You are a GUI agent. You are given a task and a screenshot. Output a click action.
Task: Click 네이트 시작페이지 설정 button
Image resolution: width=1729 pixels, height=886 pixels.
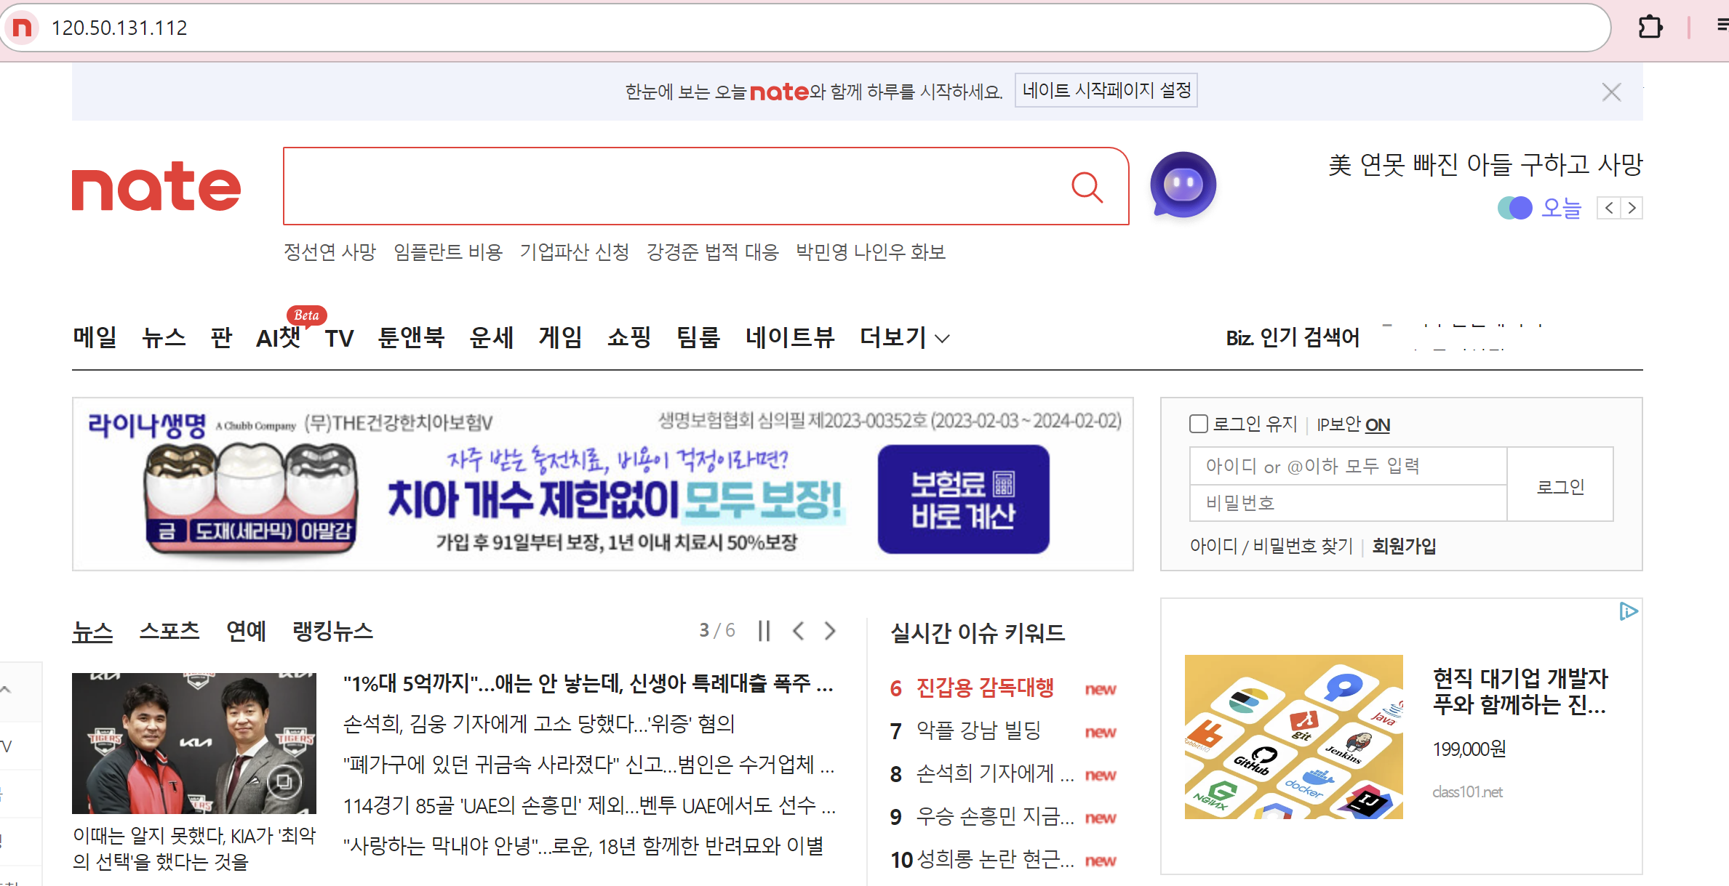1106,91
